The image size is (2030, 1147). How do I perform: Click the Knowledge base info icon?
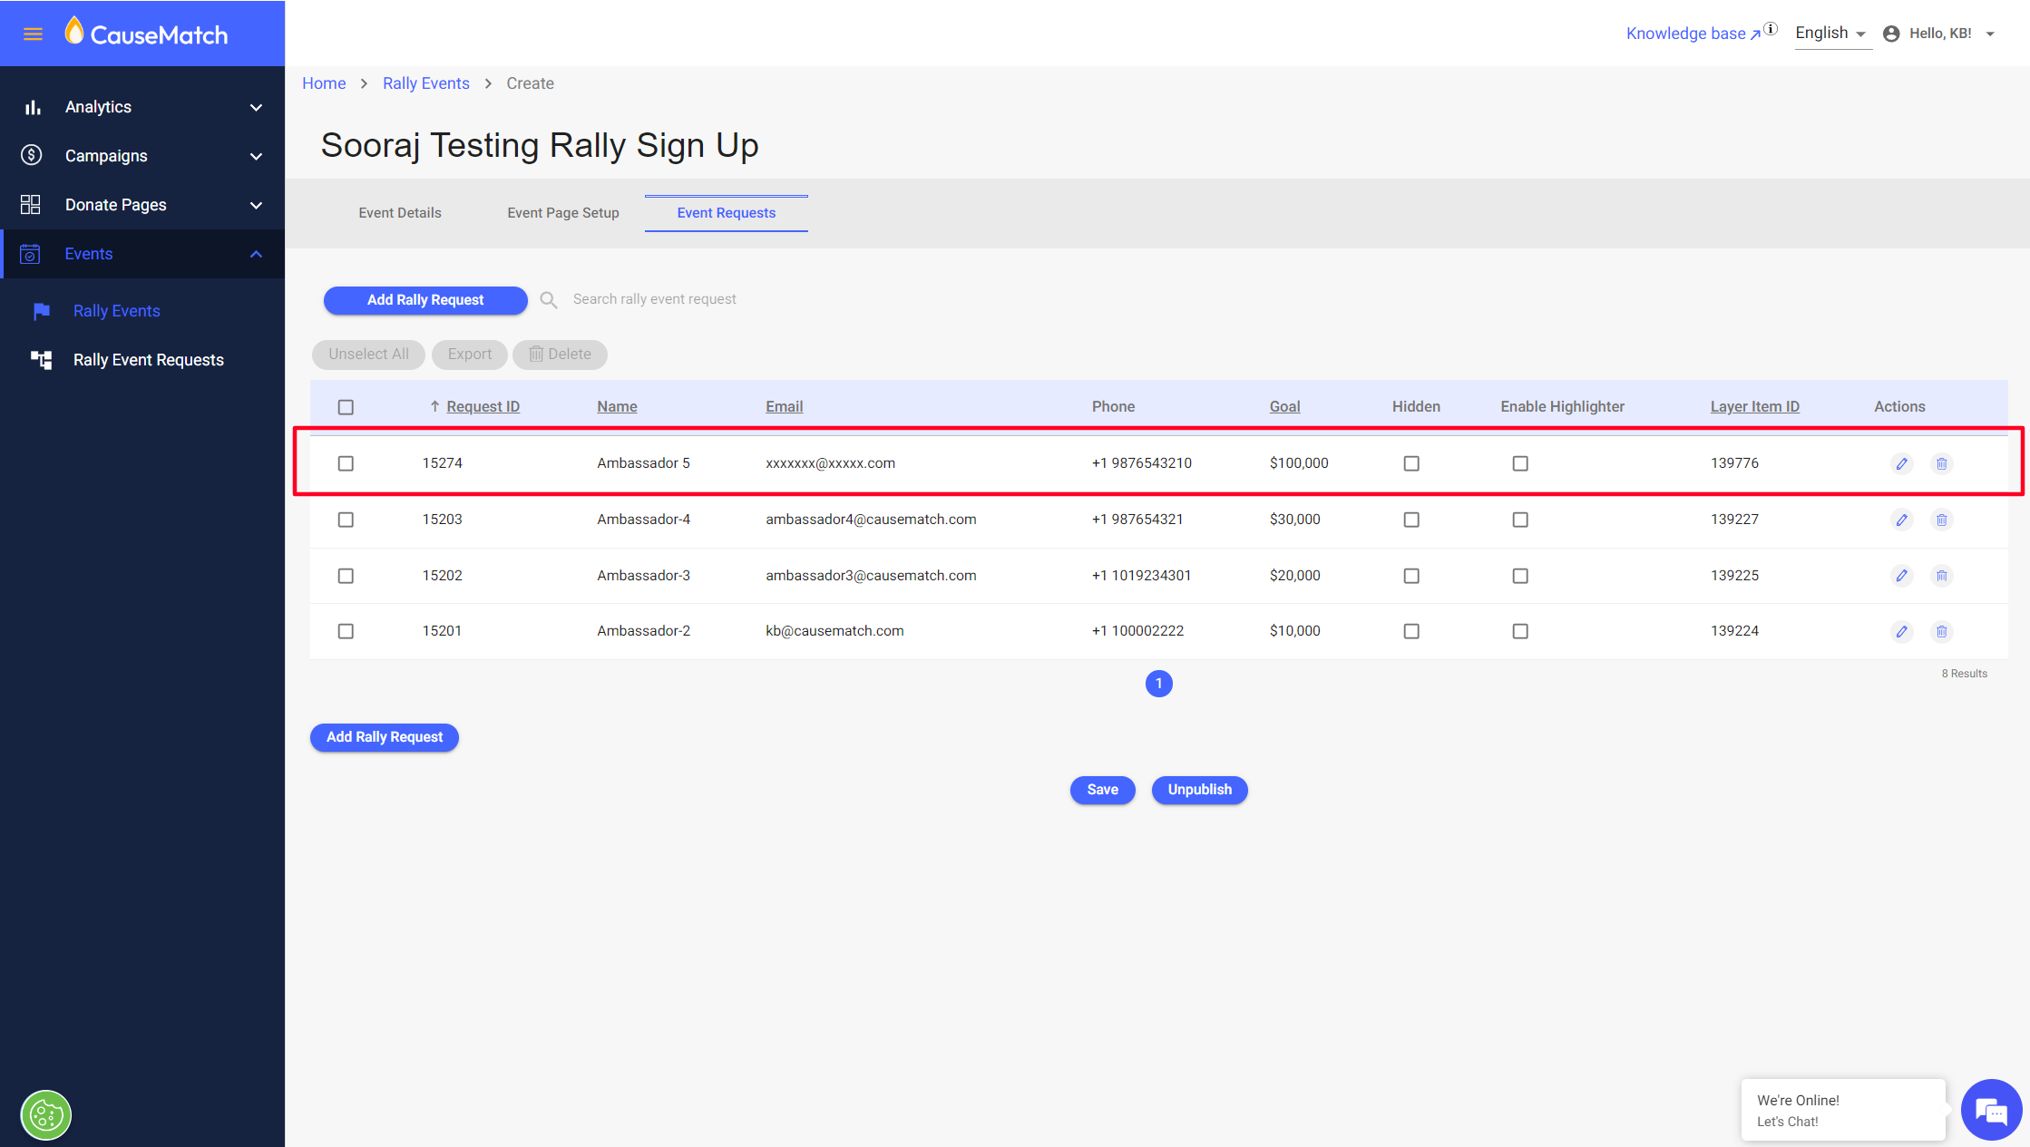coord(1771,28)
